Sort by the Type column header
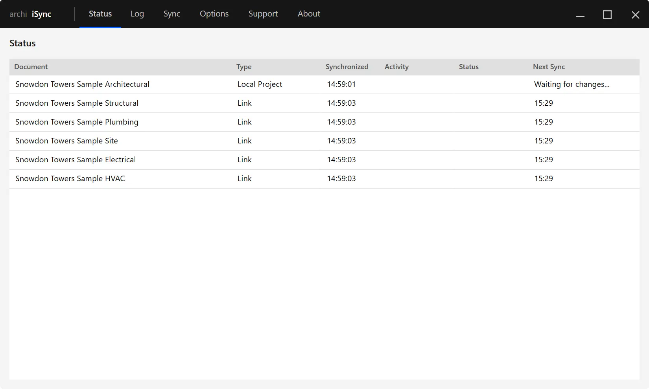This screenshot has width=649, height=389. click(x=243, y=67)
